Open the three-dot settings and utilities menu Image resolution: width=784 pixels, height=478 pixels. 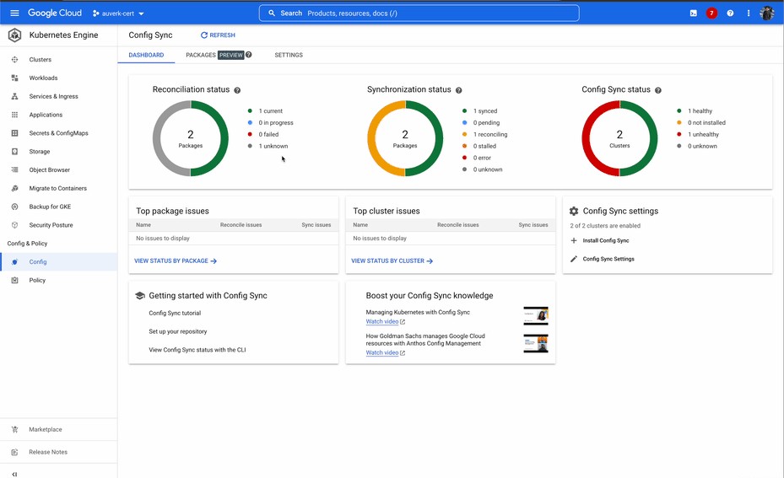click(x=748, y=13)
